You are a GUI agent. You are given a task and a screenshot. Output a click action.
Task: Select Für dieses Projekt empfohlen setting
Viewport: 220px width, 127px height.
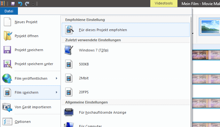point(103,30)
